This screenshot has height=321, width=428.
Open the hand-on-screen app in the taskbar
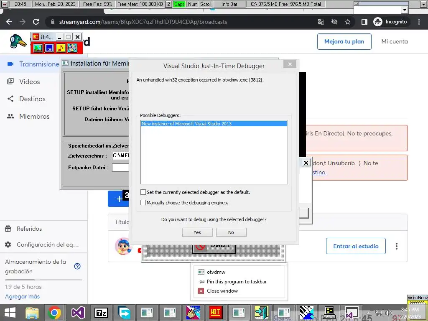pos(193,313)
